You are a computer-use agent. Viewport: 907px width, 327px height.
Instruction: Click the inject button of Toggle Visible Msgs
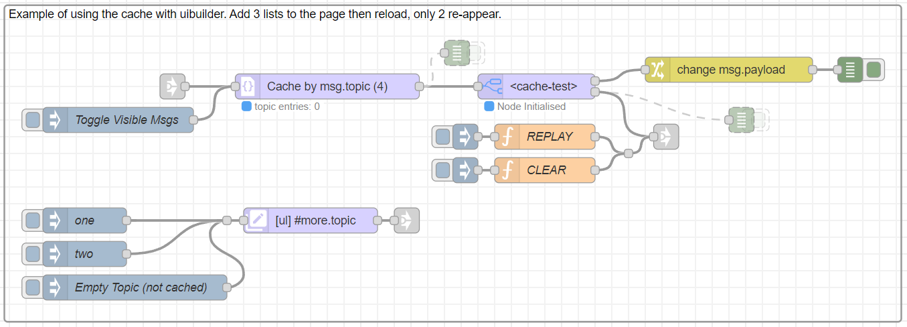(32, 120)
